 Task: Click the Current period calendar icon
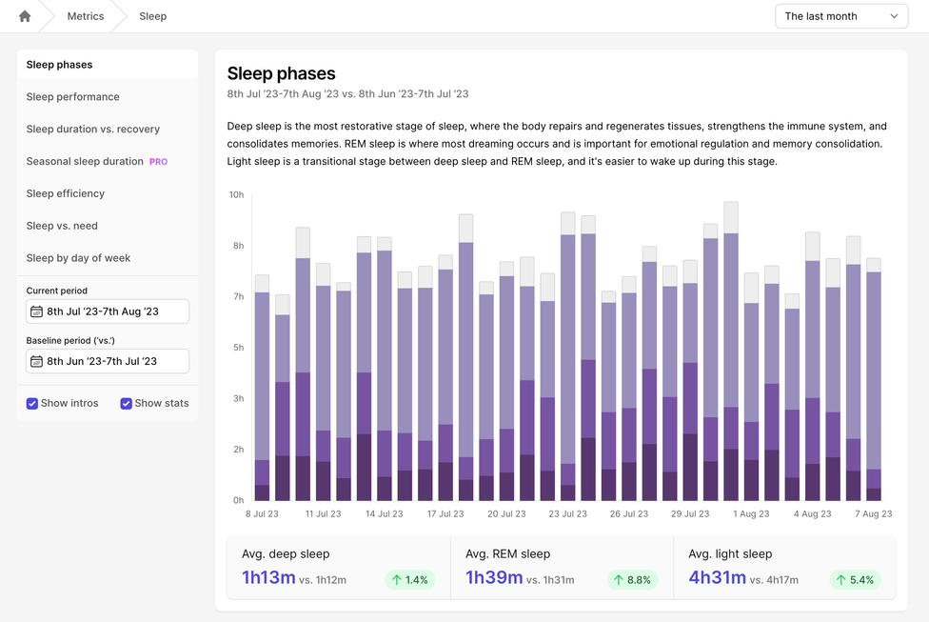click(36, 311)
